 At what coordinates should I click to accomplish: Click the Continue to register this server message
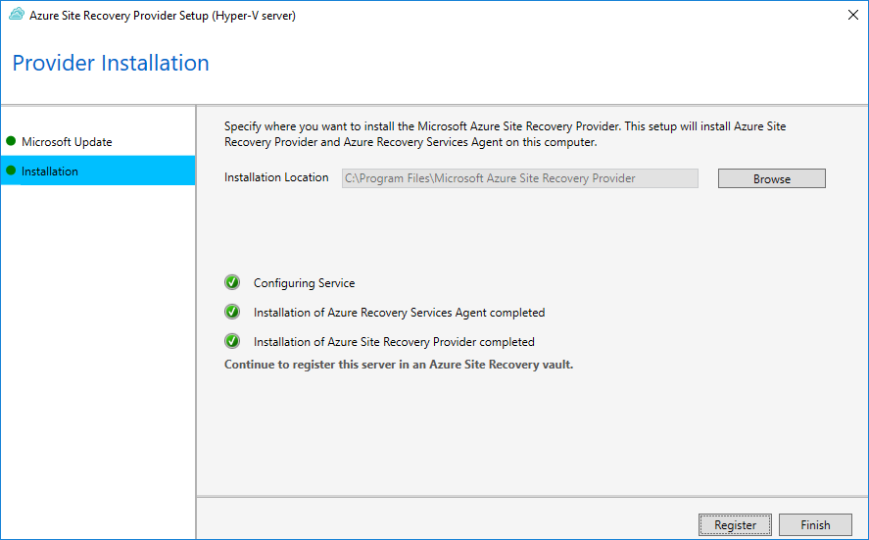coord(399,365)
